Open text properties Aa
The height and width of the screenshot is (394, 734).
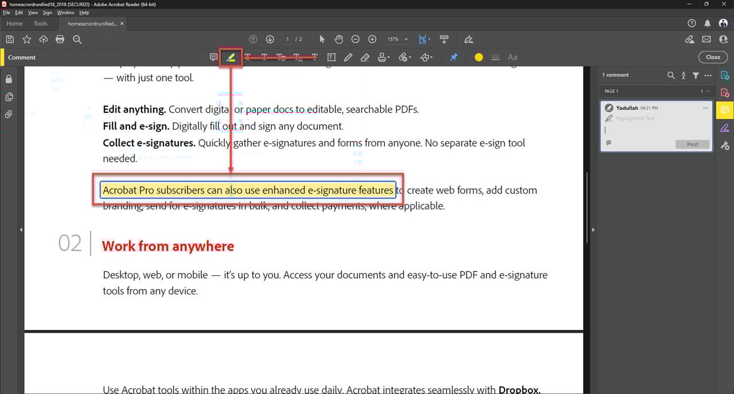[x=513, y=57]
